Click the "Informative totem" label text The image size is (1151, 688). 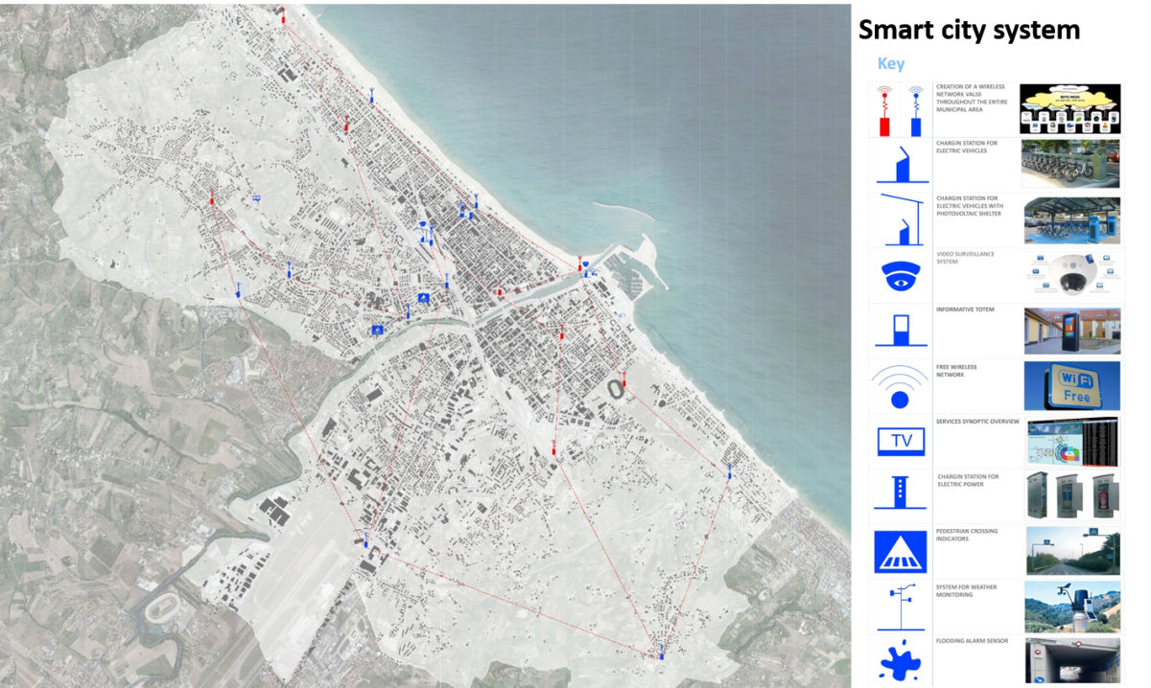(967, 310)
